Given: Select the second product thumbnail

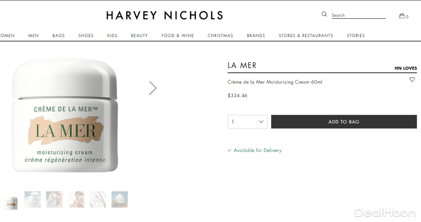Looking at the screenshot, I should 32,199.
